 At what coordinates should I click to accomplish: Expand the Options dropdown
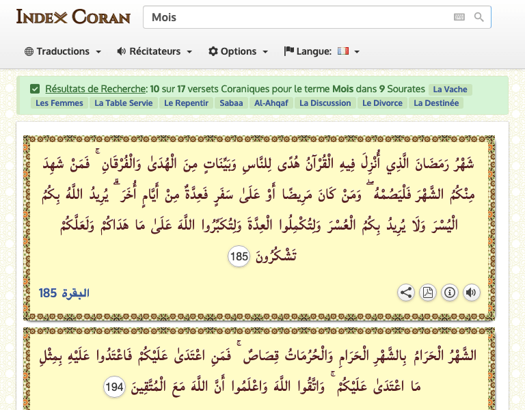tap(238, 51)
